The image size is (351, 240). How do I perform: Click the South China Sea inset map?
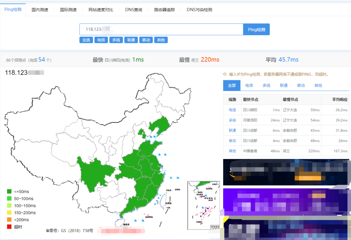point(204,205)
